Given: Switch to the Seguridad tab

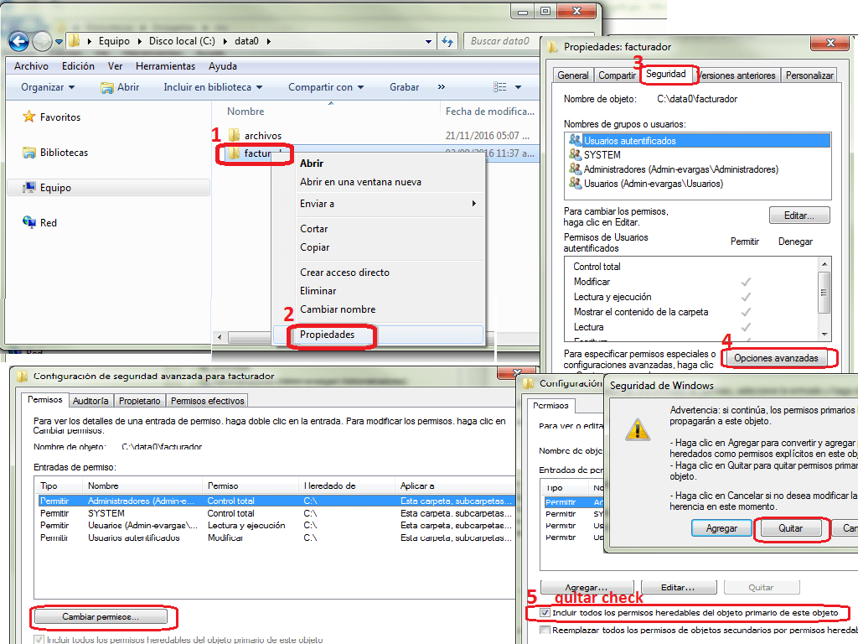Looking at the screenshot, I should [669, 75].
